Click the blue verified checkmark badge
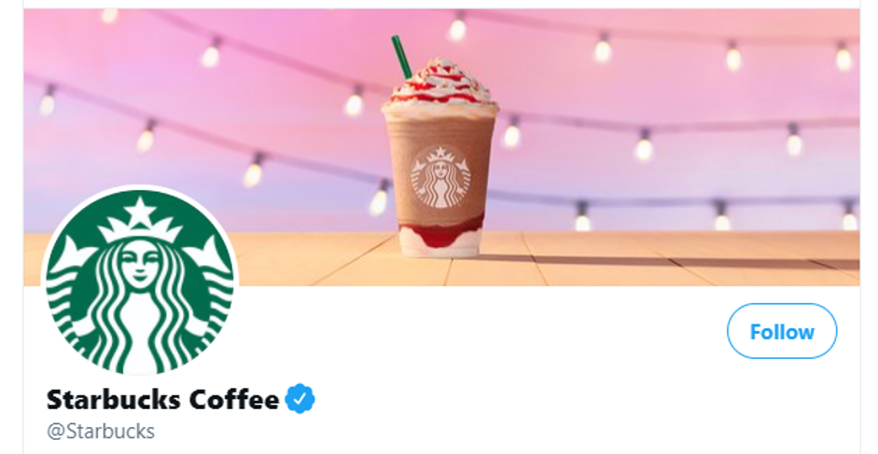 click(x=300, y=399)
